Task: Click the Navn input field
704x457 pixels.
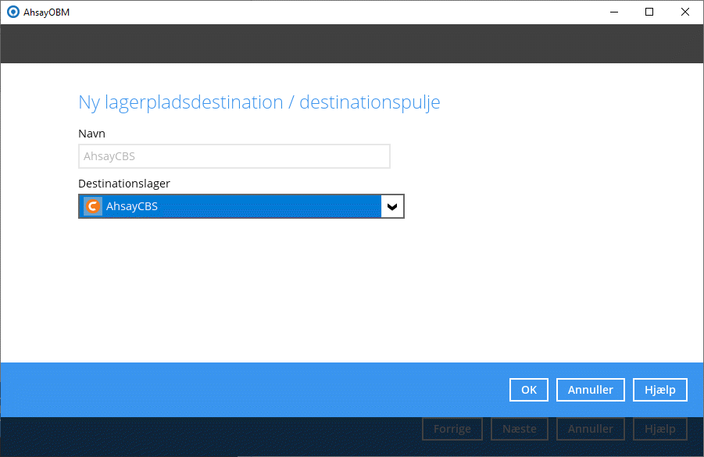Action: (x=234, y=156)
